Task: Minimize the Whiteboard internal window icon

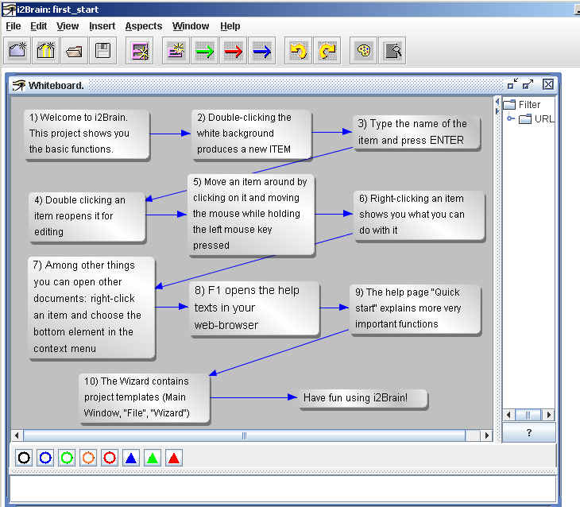Action: [512, 84]
